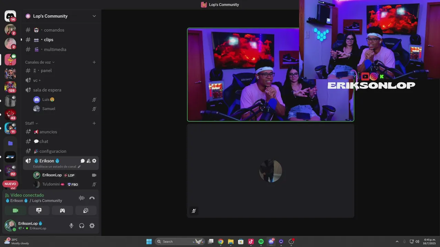Open the 'Erikson / Lop's Community' link
Image resolution: width=440 pixels, height=247 pixels.
(x=34, y=201)
